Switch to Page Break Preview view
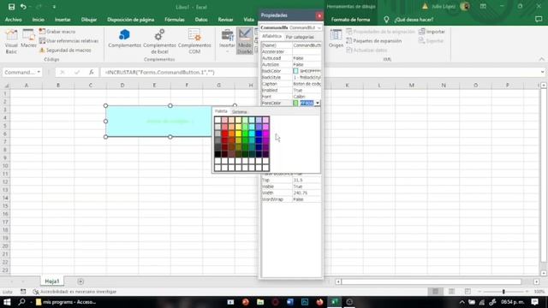The height and width of the screenshot is (308, 548). pyautogui.click(x=468, y=291)
